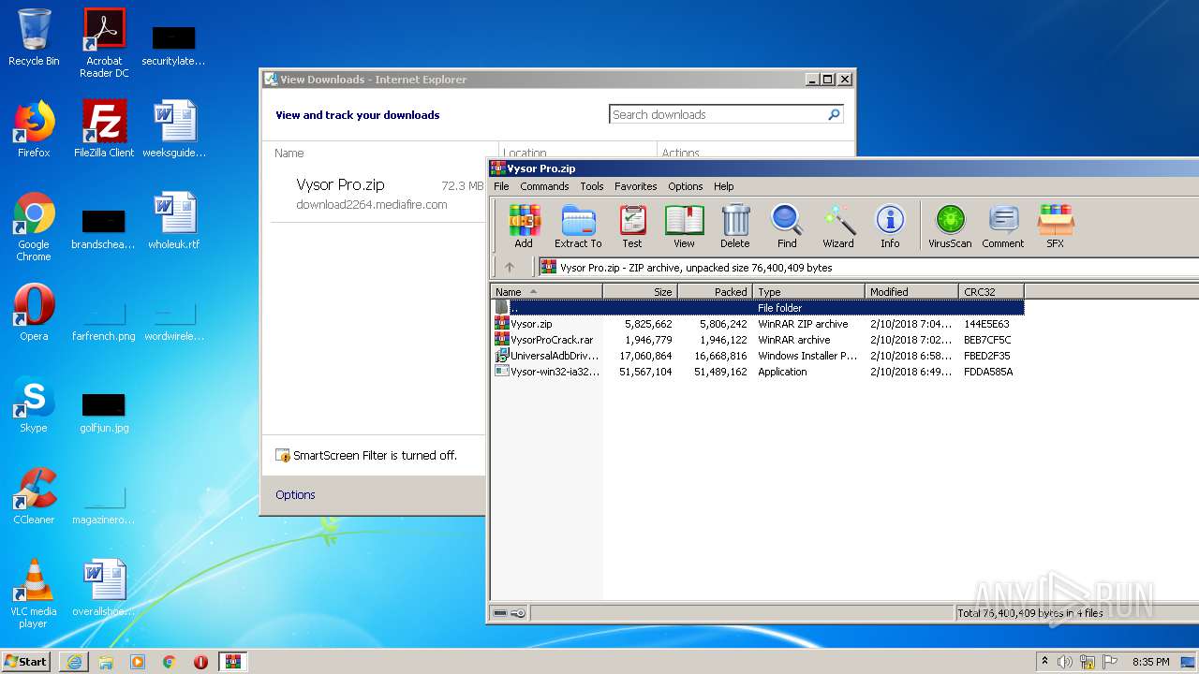Open Acrobat Reader DC desktop shortcut
Image resolution: width=1199 pixels, height=674 pixels.
tap(104, 43)
